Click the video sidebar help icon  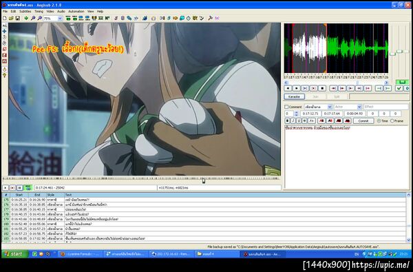5,75
